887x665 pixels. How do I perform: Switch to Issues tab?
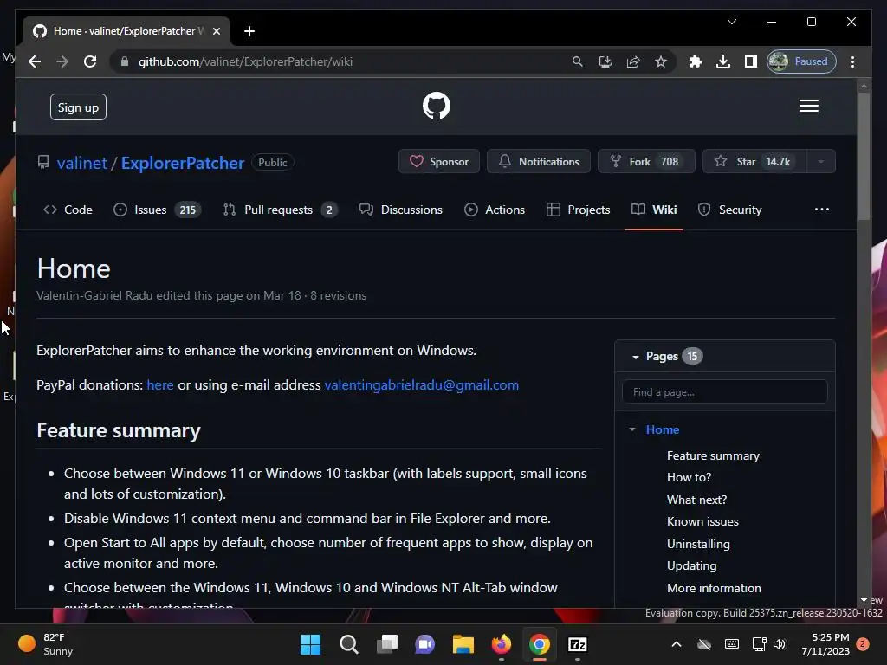point(157,210)
